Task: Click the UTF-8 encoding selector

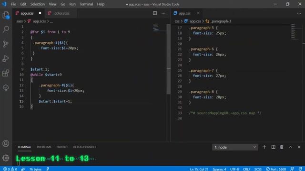Action: 234,169
